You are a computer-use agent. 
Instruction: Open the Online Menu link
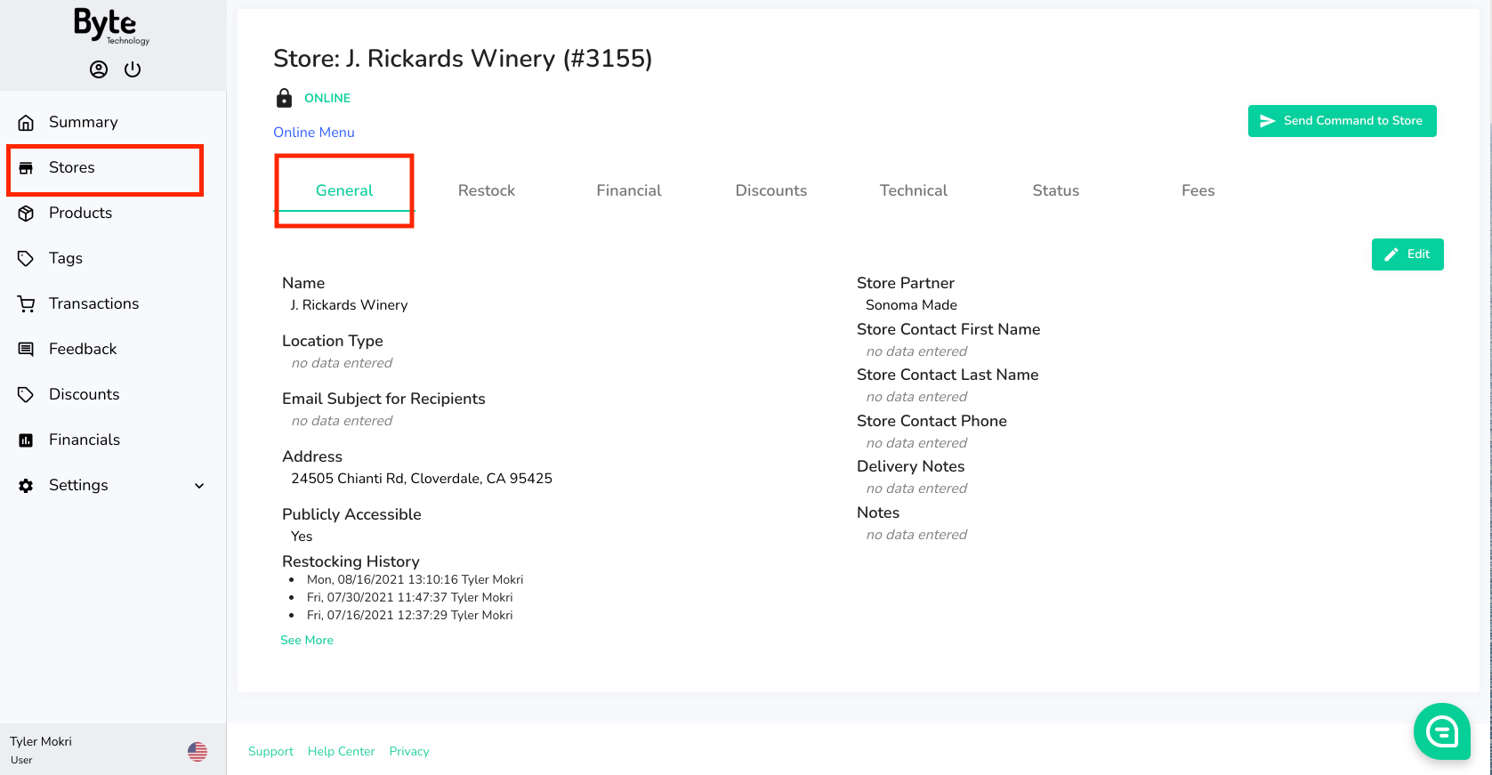coord(314,133)
